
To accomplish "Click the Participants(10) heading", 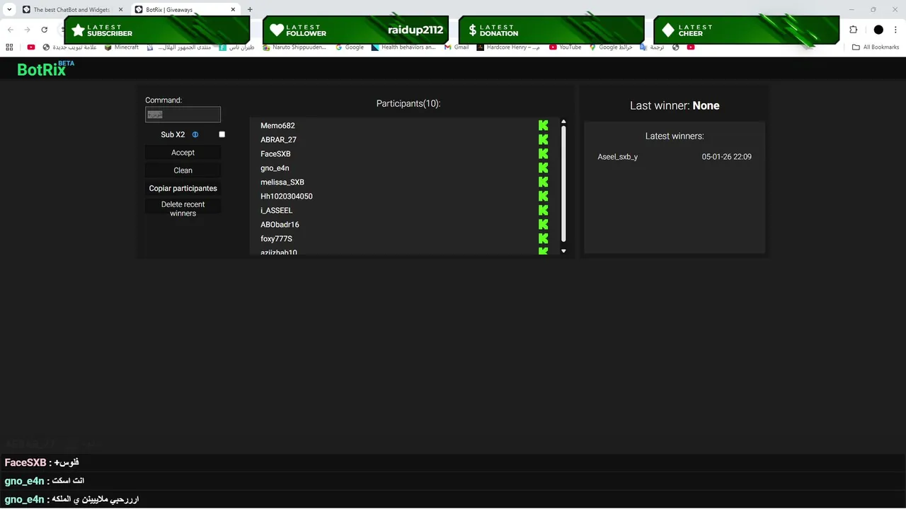I will 408,103.
